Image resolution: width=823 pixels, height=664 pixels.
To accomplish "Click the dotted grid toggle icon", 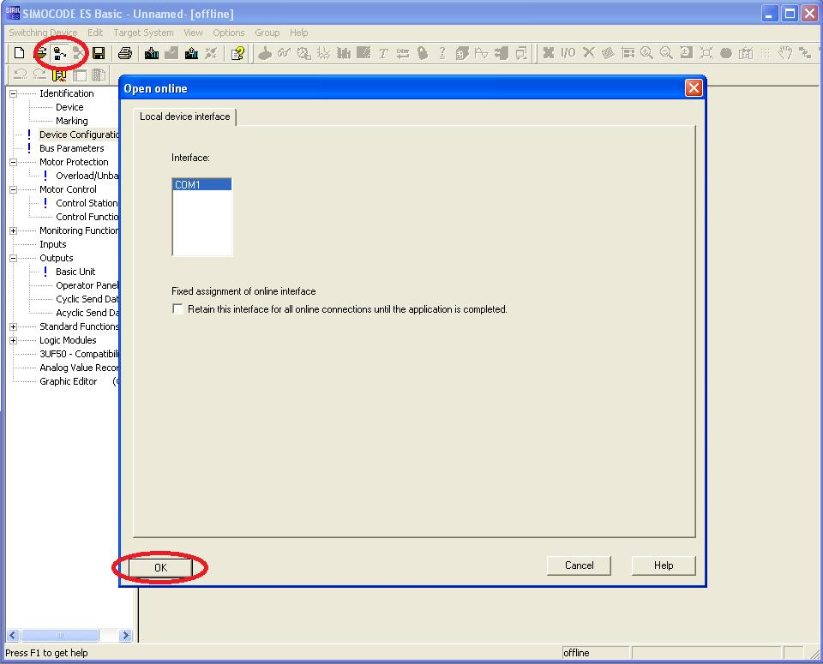I will click(x=766, y=53).
